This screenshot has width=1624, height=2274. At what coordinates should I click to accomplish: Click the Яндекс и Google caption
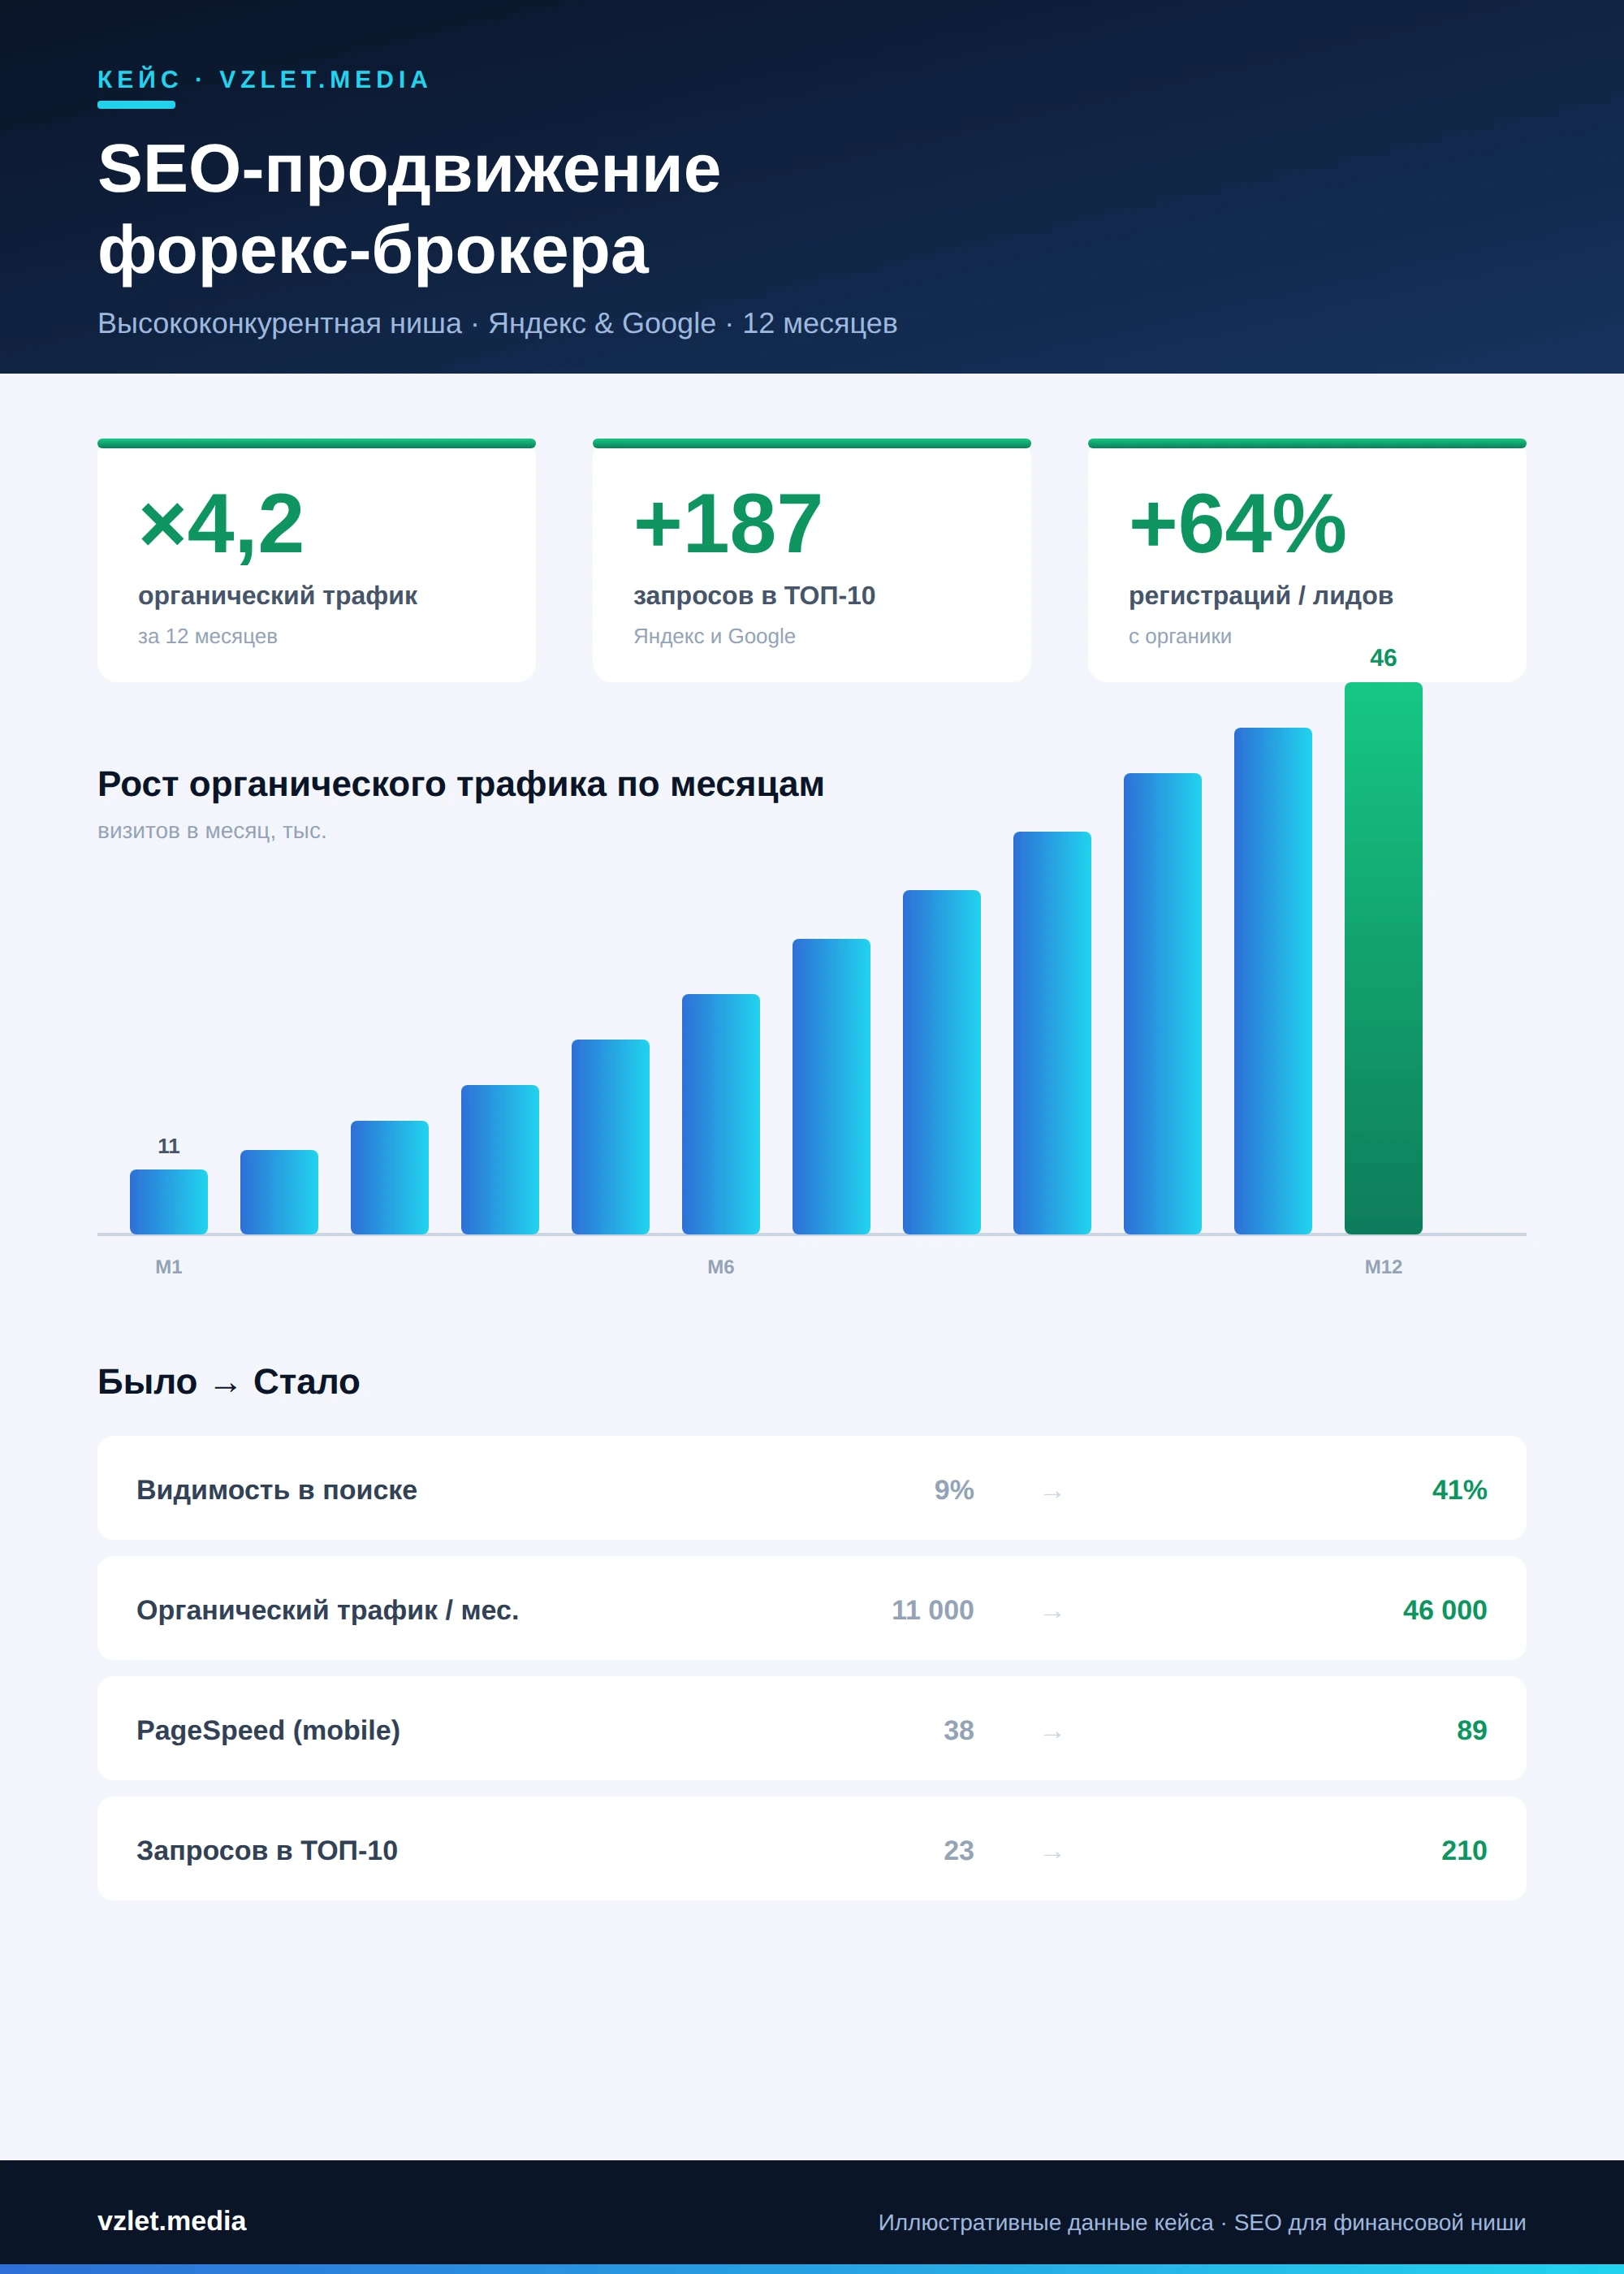[x=714, y=636]
